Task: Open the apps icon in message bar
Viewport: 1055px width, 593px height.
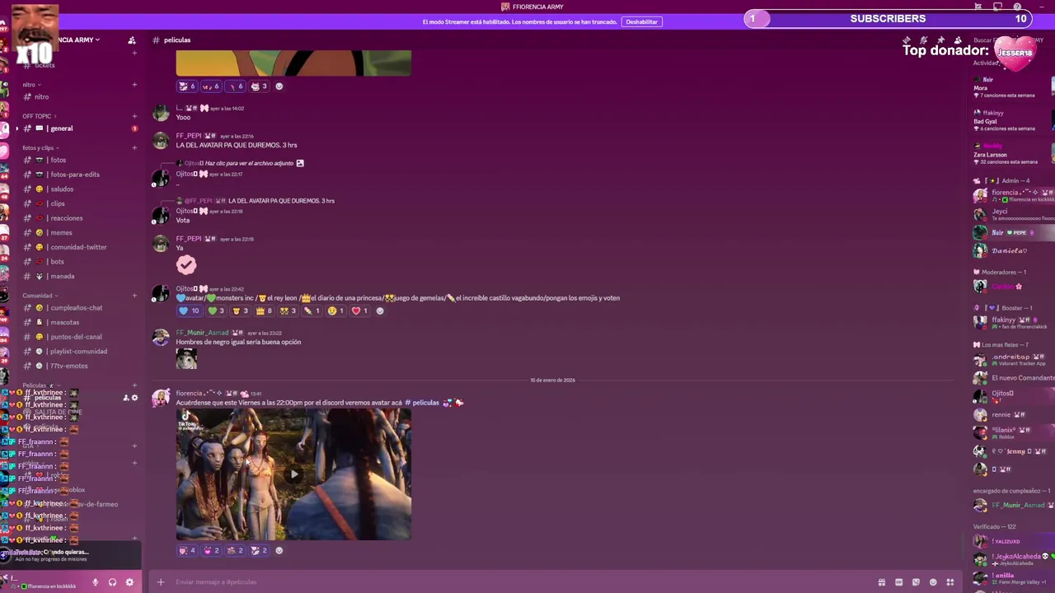Action: coord(950,582)
